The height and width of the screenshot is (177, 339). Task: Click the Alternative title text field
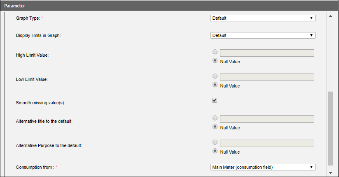point(267,119)
